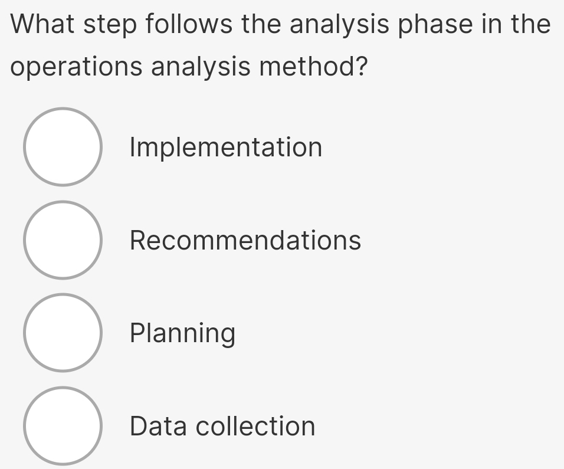The height and width of the screenshot is (469, 564).
Task: Select the Data collection radio button
Action: pos(63,425)
